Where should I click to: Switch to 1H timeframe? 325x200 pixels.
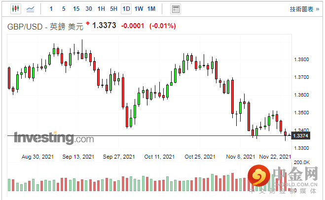(101, 9)
